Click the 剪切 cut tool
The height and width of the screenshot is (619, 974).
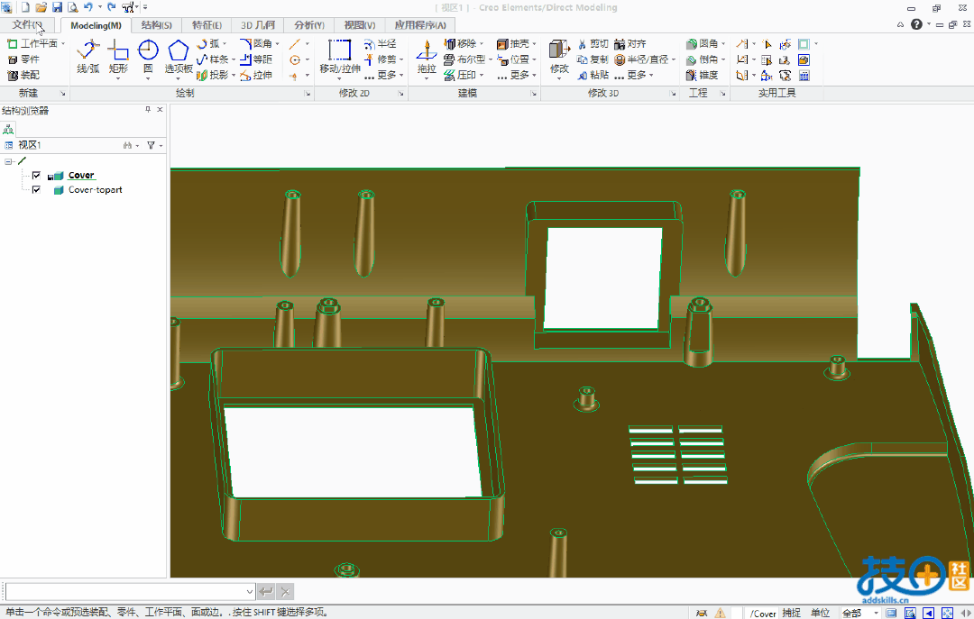point(593,43)
